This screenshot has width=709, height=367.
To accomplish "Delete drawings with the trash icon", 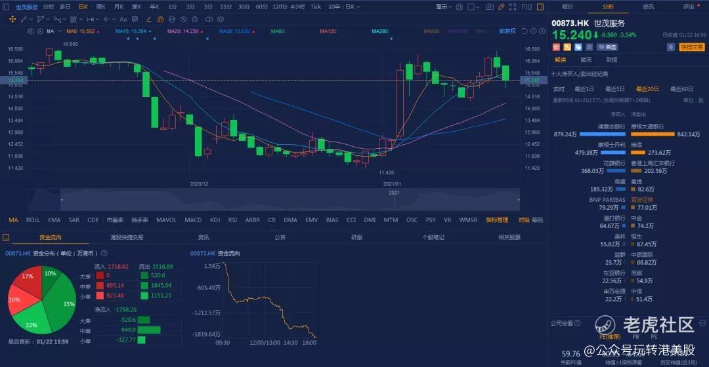I will click(x=195, y=20).
